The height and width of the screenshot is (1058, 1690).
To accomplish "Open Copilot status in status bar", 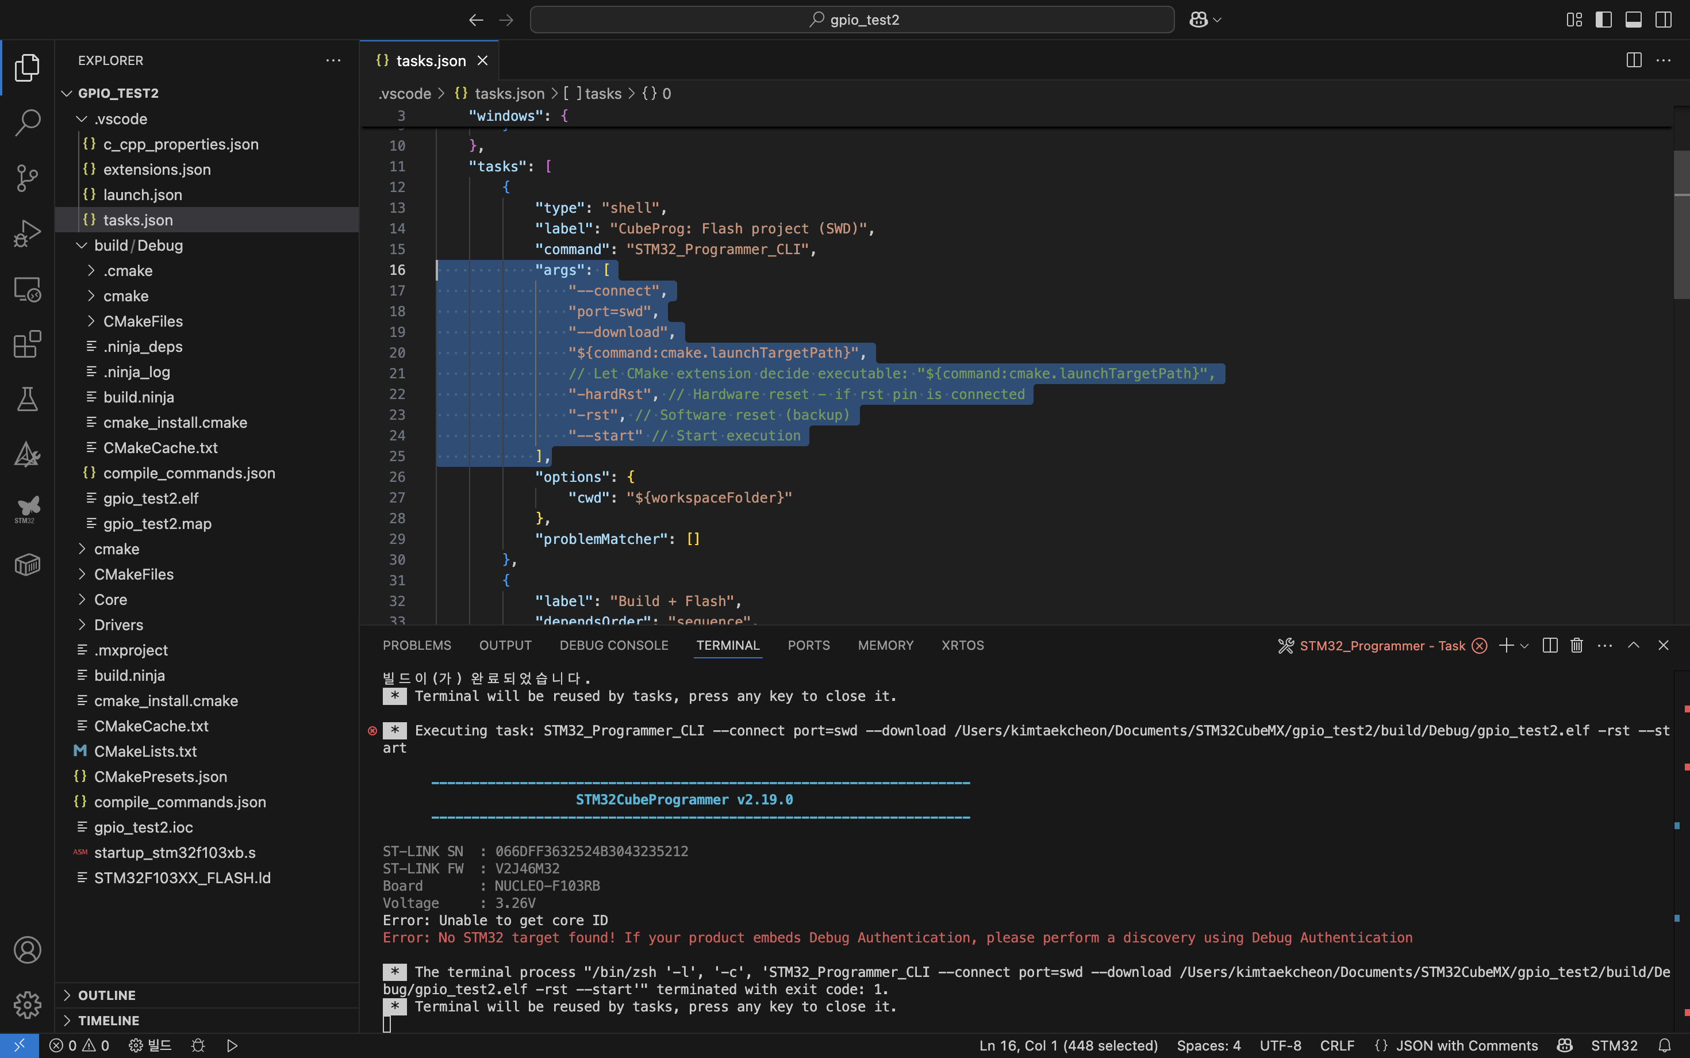I will 1565,1045.
